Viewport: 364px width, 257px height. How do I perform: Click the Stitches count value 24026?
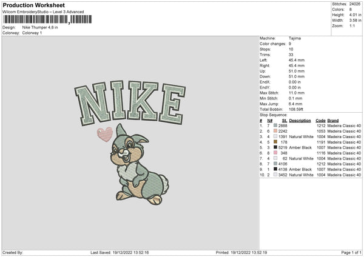point(355,4)
